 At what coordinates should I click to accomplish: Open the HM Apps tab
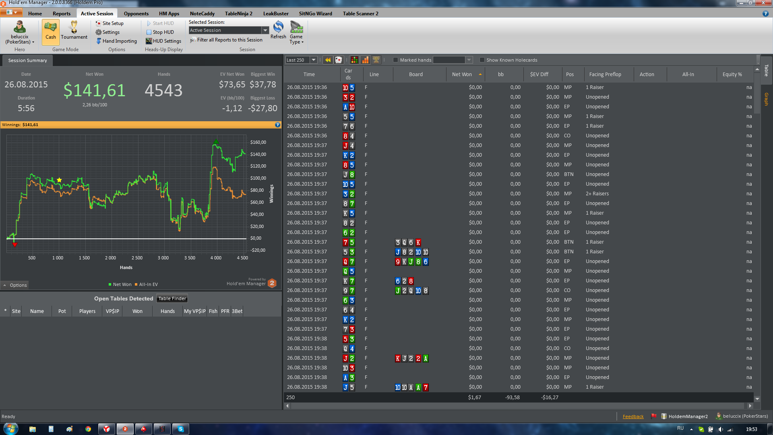169,13
